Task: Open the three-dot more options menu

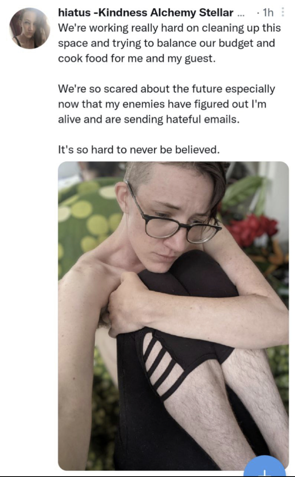Action: (x=283, y=12)
